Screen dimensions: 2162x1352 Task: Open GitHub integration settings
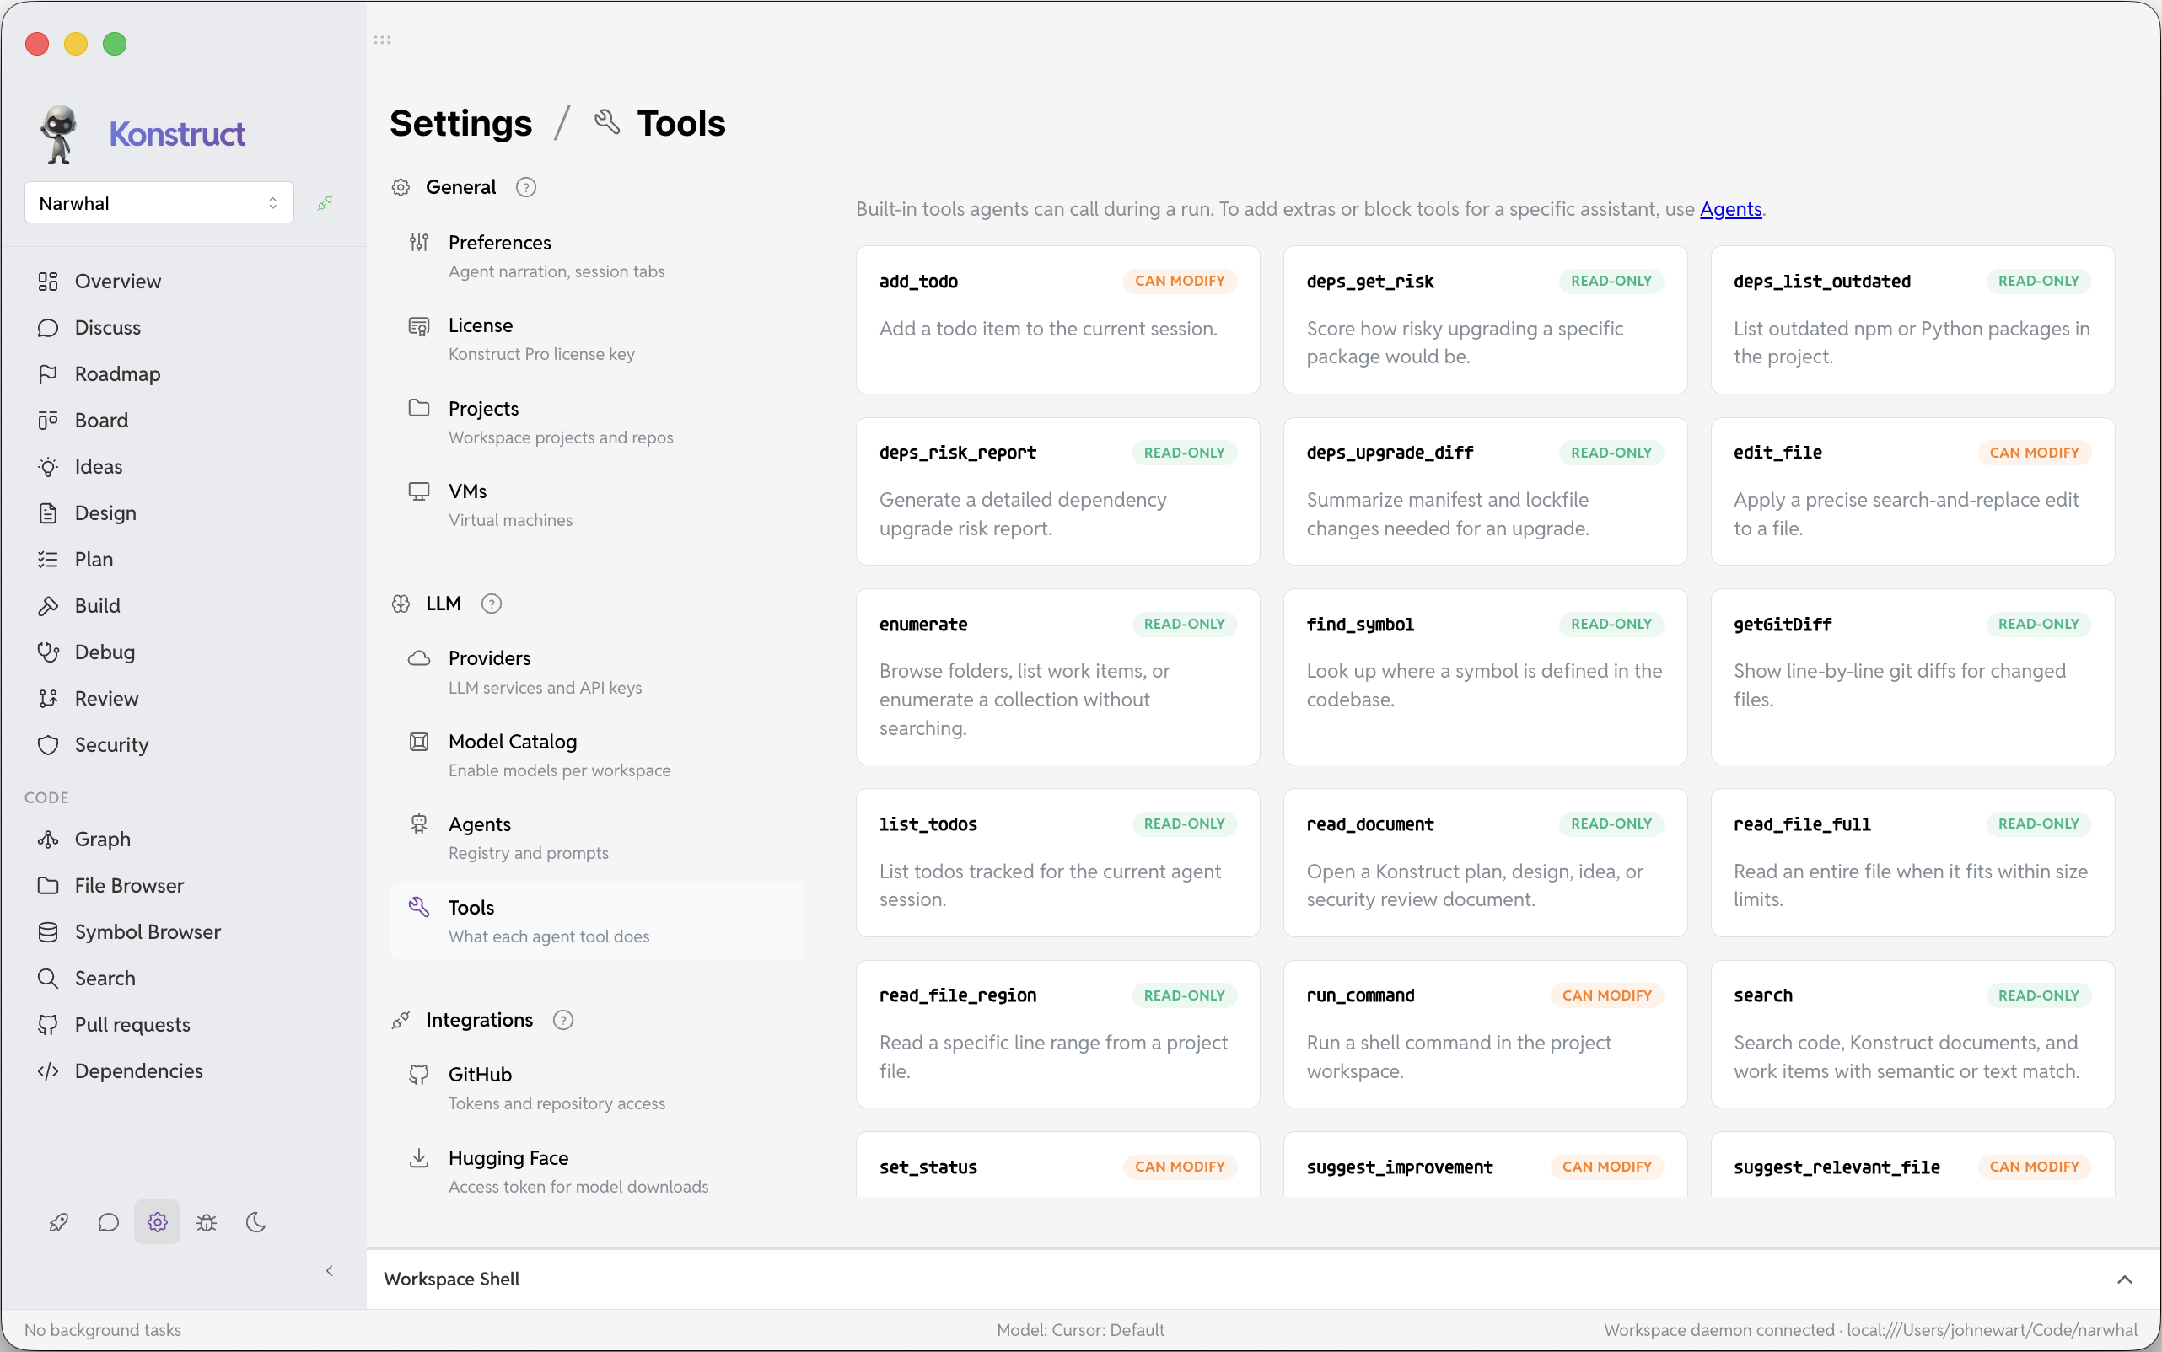597,1087
